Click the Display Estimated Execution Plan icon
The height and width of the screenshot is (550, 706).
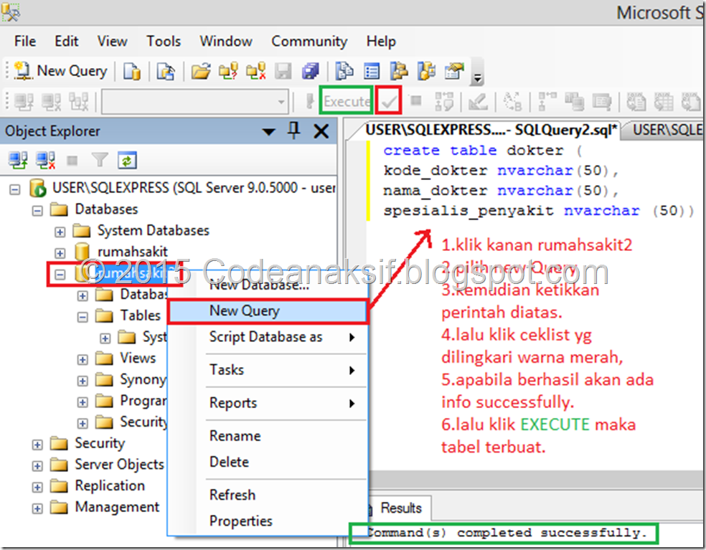coord(444,102)
